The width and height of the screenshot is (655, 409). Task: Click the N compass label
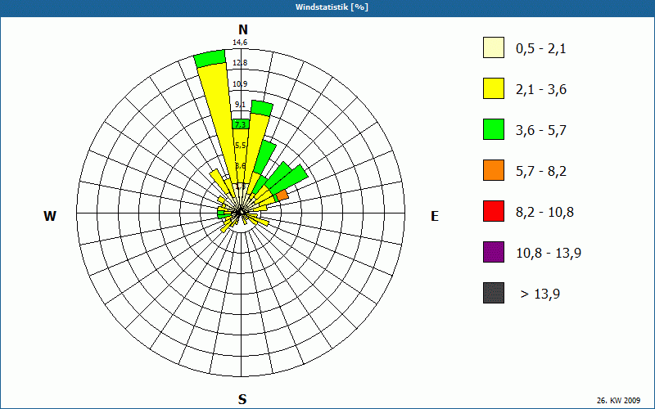[x=242, y=29]
